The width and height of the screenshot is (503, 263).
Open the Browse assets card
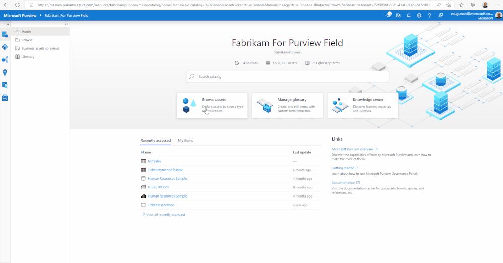coord(212,105)
